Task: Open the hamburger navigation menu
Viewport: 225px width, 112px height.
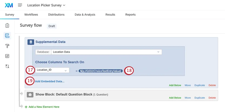Action: tap(20, 5)
